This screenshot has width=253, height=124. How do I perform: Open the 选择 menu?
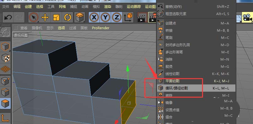pyautogui.click(x=40, y=7)
